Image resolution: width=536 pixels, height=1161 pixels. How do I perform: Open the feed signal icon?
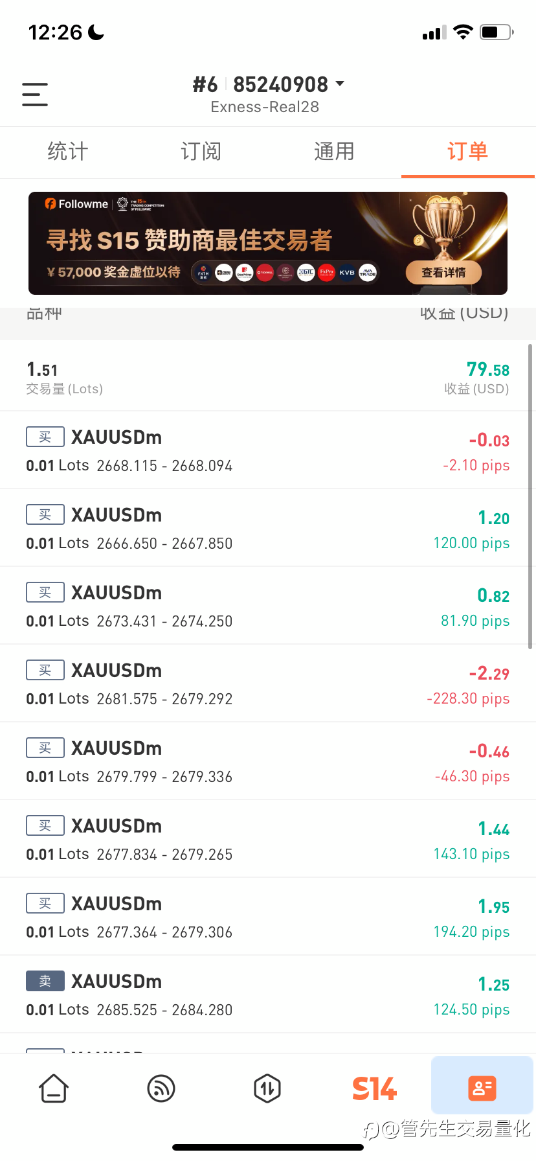161,1088
